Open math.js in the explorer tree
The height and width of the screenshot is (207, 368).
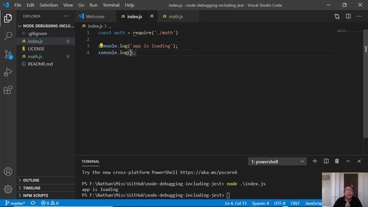(46, 56)
